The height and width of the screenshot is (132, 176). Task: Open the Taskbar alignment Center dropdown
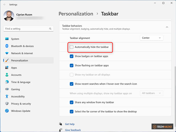[152, 38]
